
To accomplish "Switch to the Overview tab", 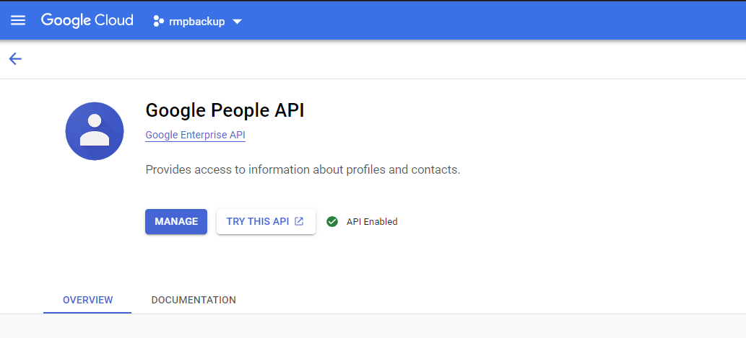I will tap(87, 300).
